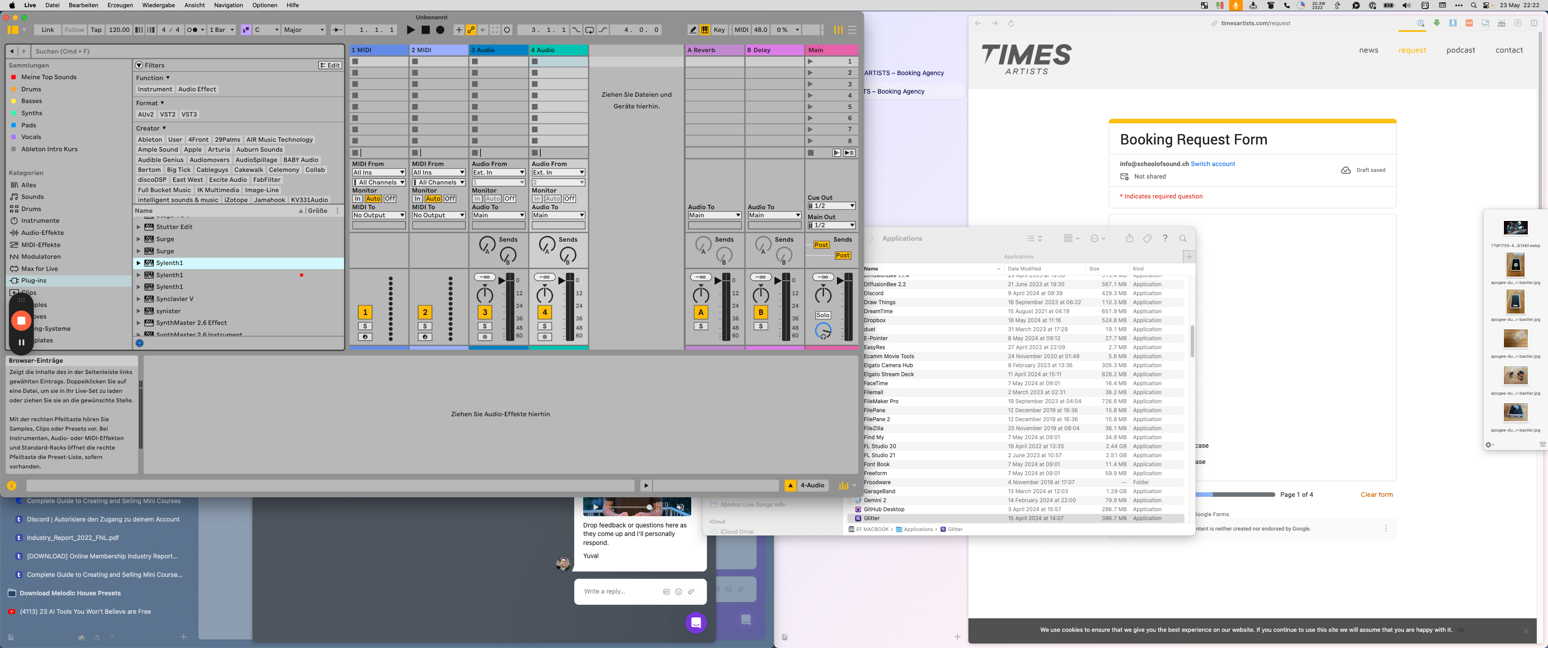Toggle Key map mode switch
Screen dimensions: 1548x648
[x=719, y=30]
